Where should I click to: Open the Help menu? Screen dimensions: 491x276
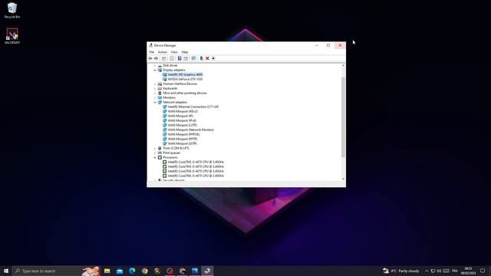tap(185, 52)
